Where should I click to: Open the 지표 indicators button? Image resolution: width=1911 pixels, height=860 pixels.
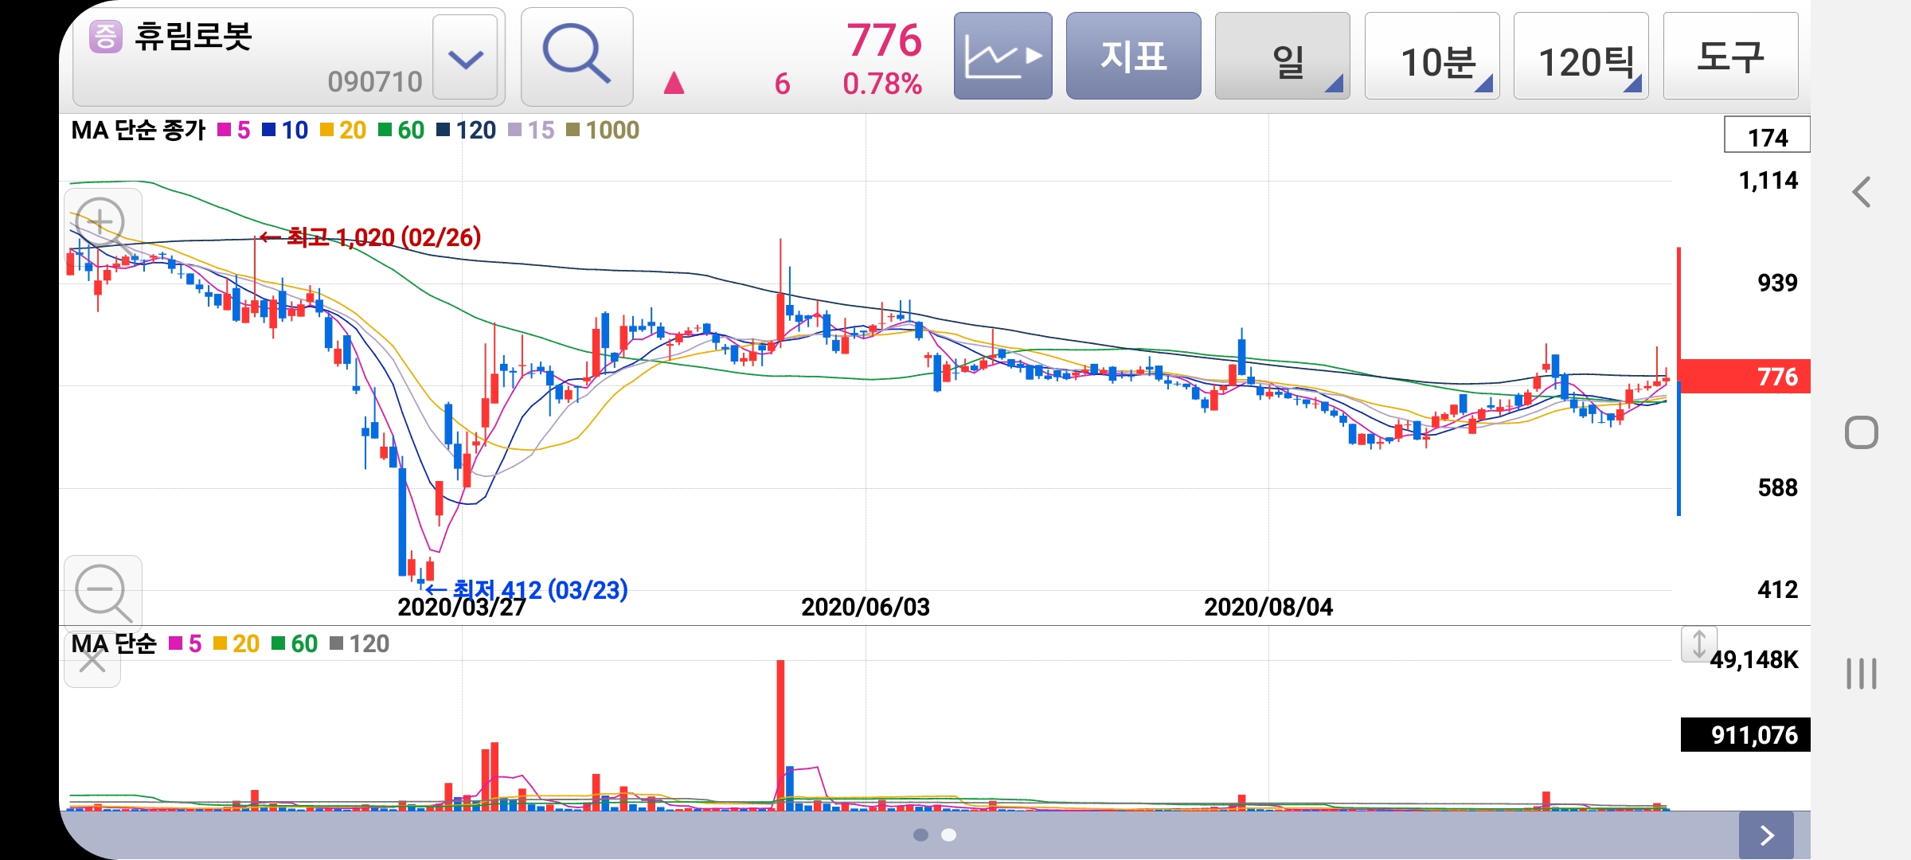tap(1133, 56)
